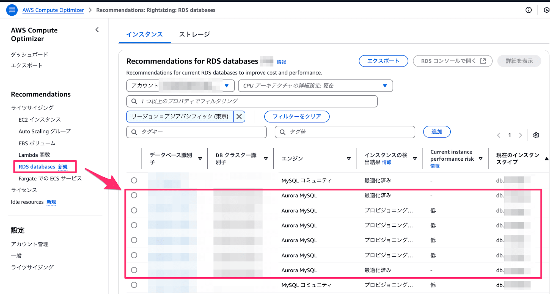Sort by DB クラスター識別子 column
This screenshot has width=550, height=294.
point(266,159)
